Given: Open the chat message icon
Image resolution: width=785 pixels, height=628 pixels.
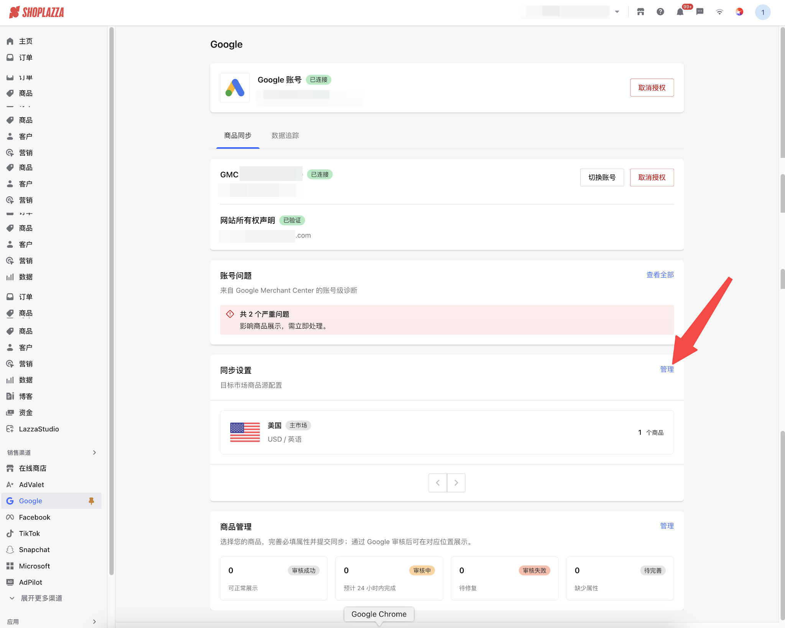Looking at the screenshot, I should [x=700, y=12].
